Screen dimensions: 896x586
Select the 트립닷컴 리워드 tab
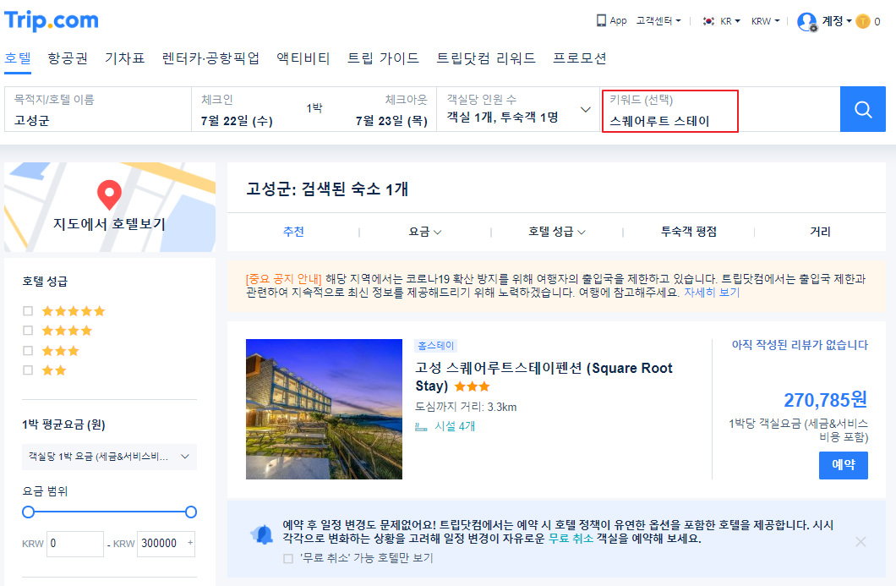click(486, 58)
